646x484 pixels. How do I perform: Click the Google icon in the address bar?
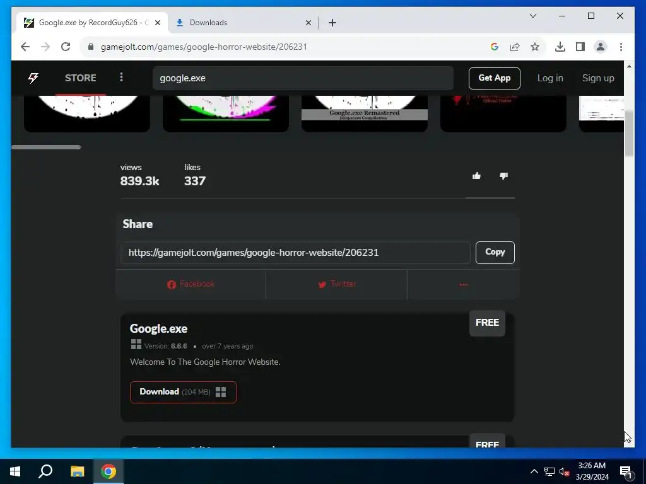click(495, 47)
